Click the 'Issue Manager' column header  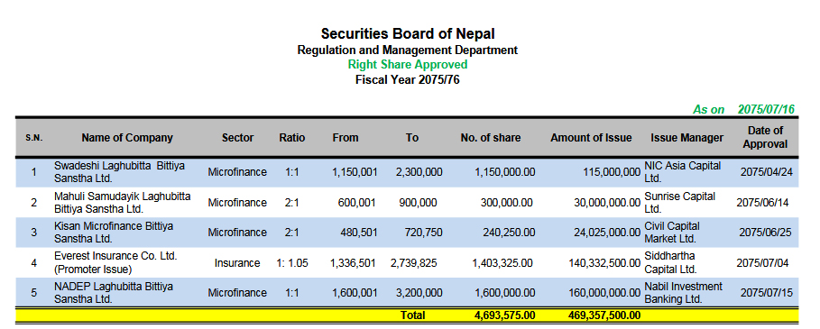[x=687, y=138]
